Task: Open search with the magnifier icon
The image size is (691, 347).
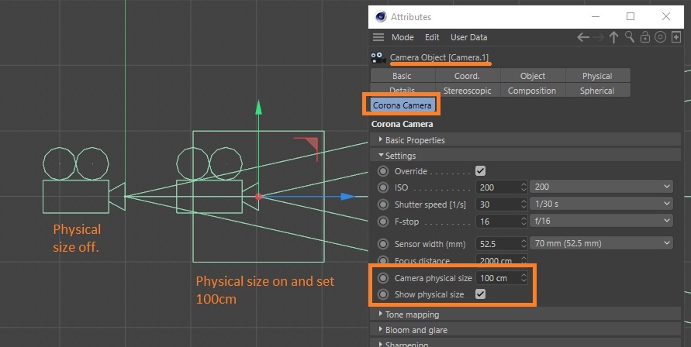Action: (629, 37)
